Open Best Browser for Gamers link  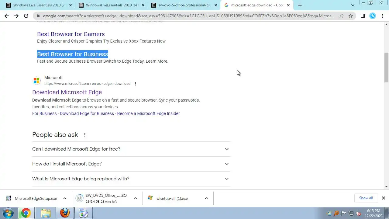(x=71, y=34)
